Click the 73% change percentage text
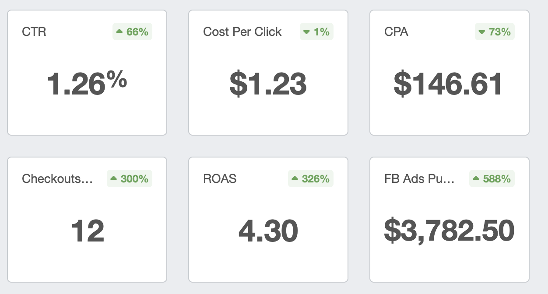 coord(500,32)
